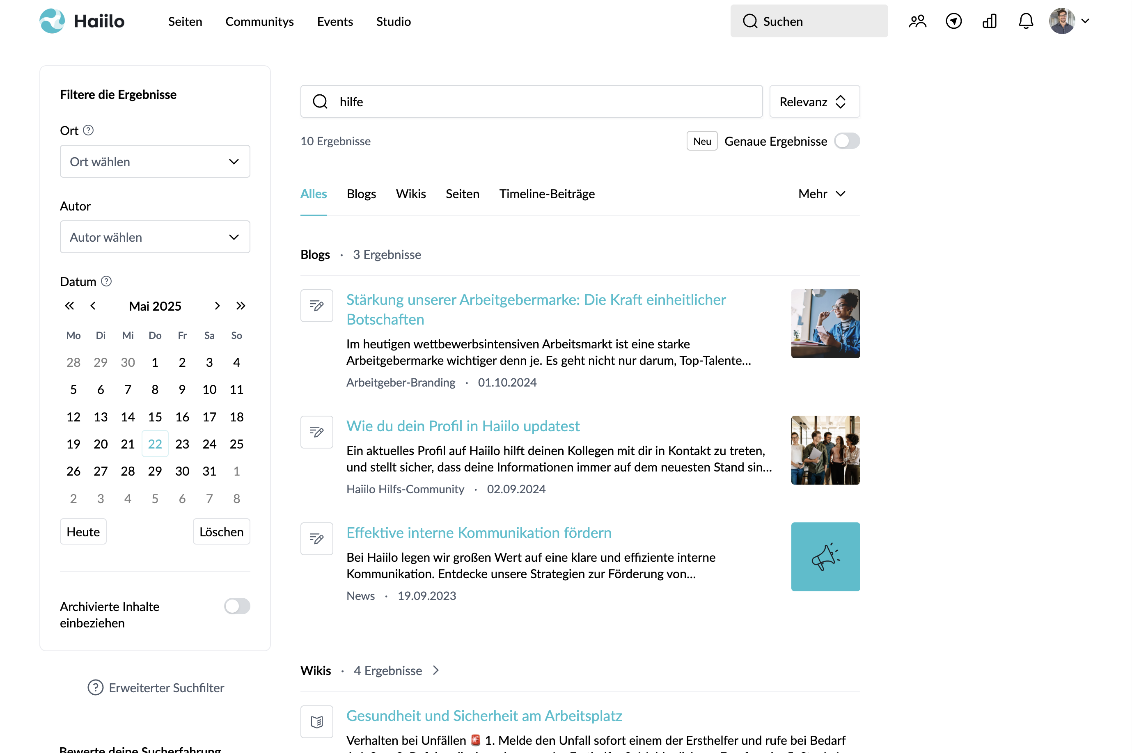This screenshot has width=1132, height=753.
Task: Click the blog icon beside Wie du dein Profil
Action: coord(316,432)
